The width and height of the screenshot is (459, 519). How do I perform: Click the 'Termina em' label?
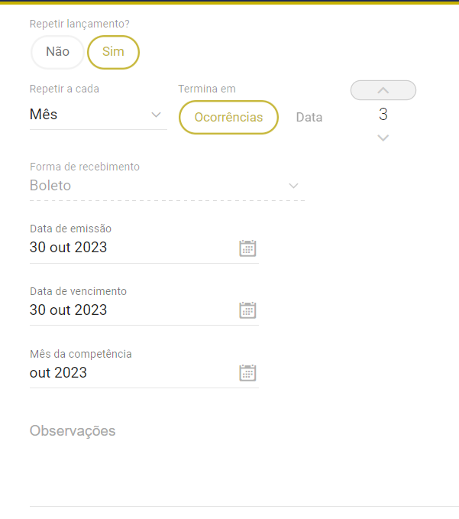point(207,89)
